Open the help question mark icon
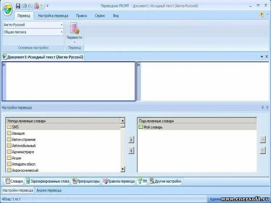The height and width of the screenshot is (203, 271). tap(262, 15)
